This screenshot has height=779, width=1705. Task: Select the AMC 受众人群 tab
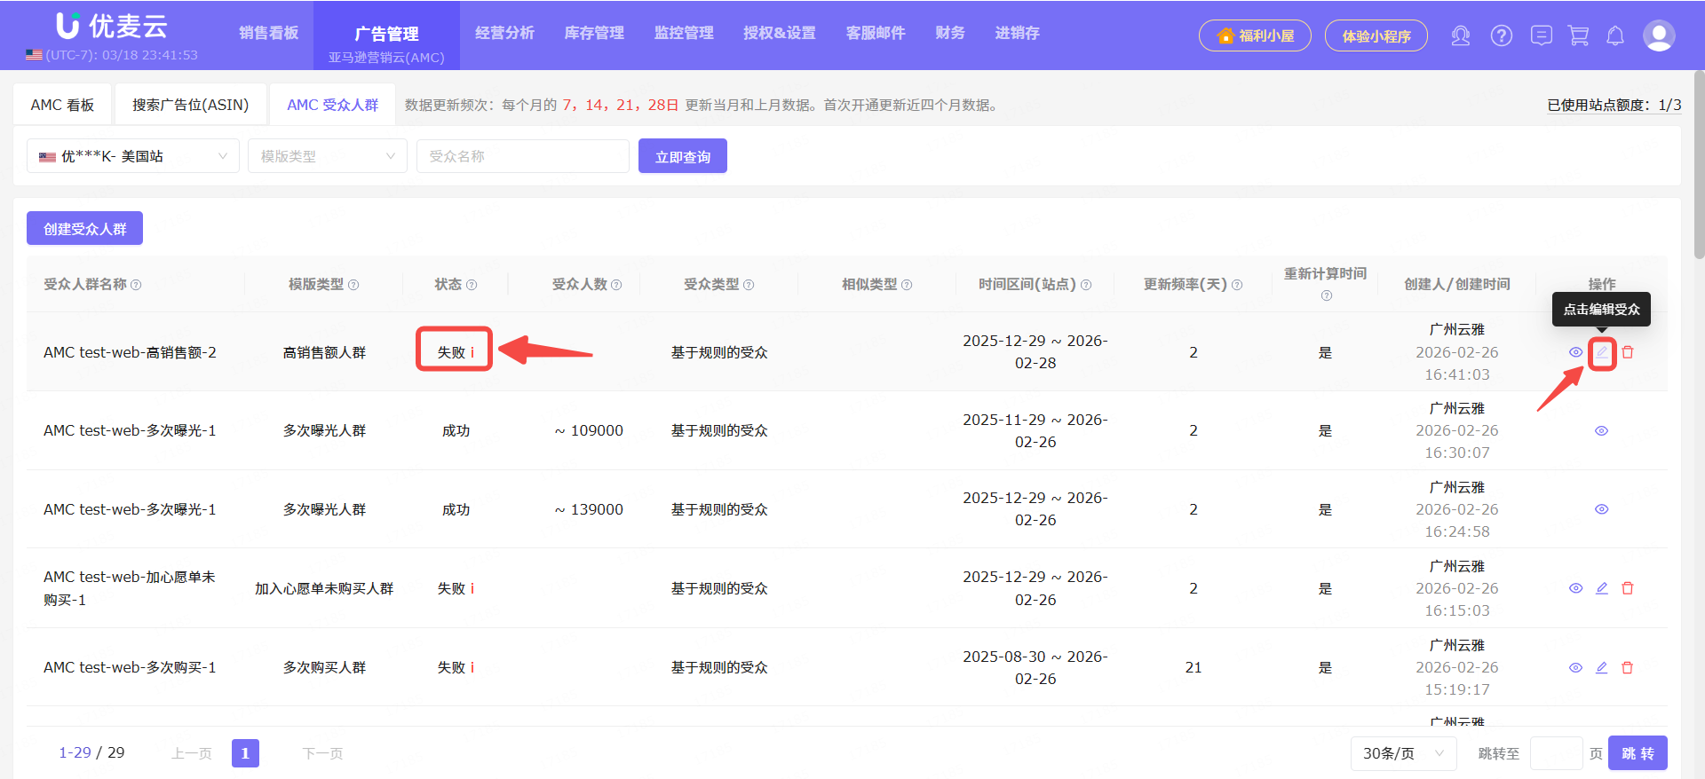coord(332,105)
